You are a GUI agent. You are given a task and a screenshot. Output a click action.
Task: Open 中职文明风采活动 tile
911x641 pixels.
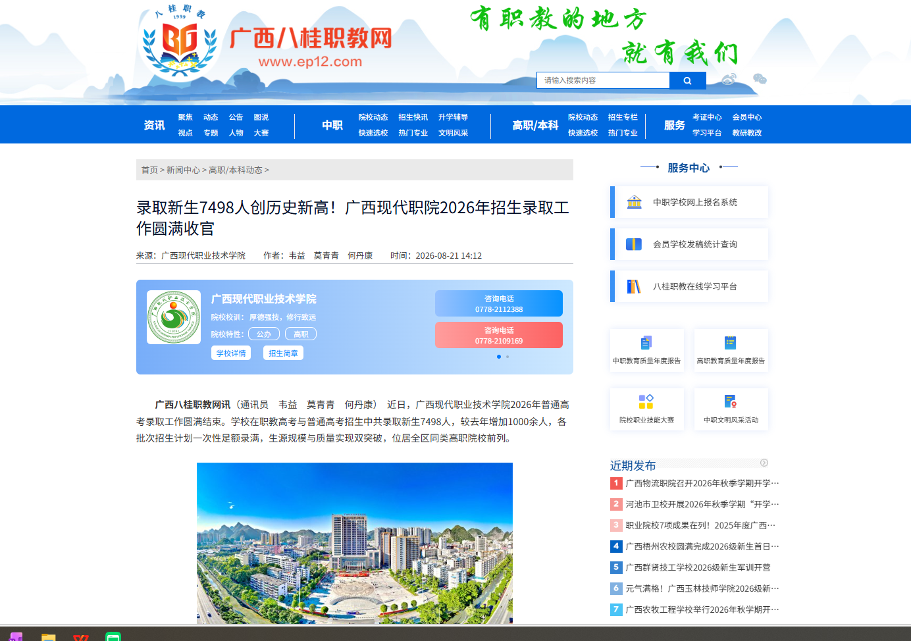coord(731,409)
